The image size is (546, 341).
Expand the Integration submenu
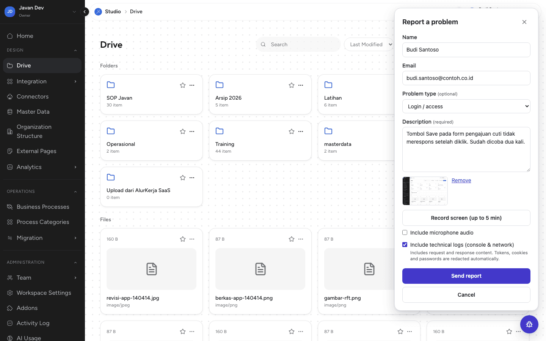click(x=75, y=81)
